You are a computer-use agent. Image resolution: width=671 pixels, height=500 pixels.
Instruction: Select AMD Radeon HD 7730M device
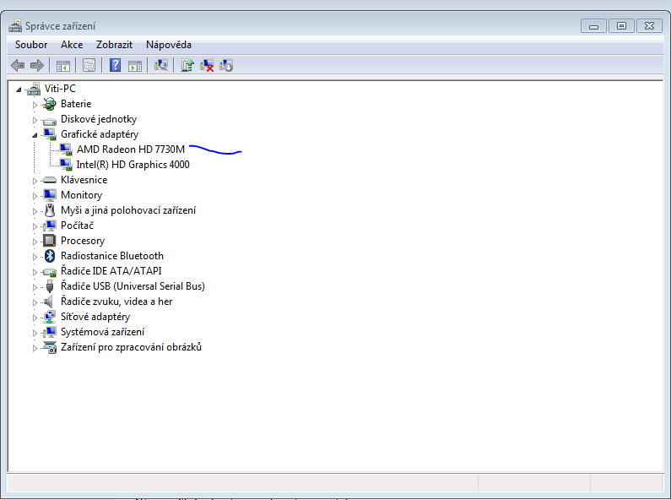pos(131,149)
